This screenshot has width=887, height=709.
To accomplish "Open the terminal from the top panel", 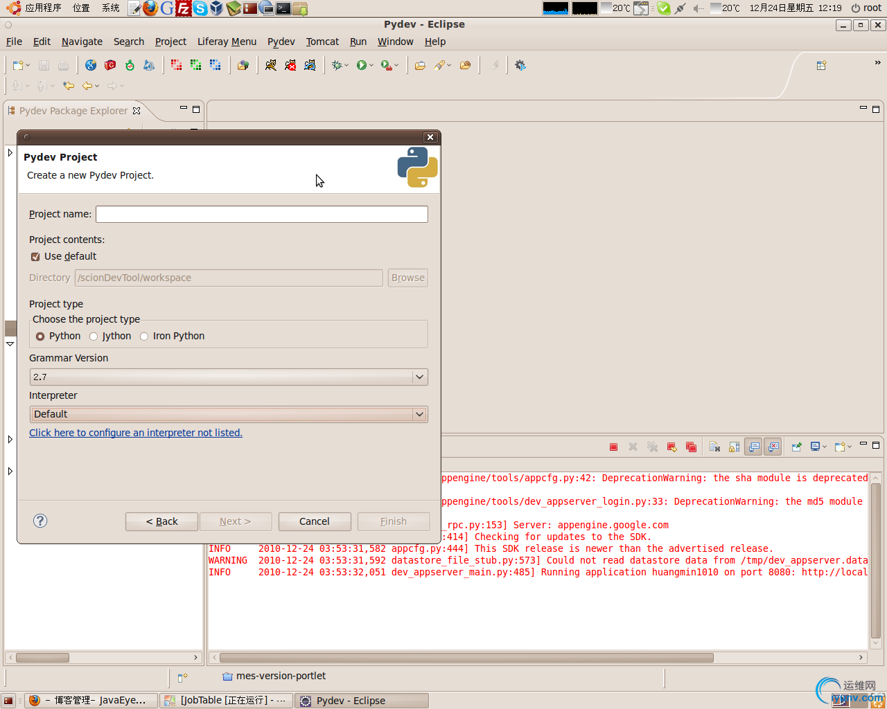I will (283, 8).
